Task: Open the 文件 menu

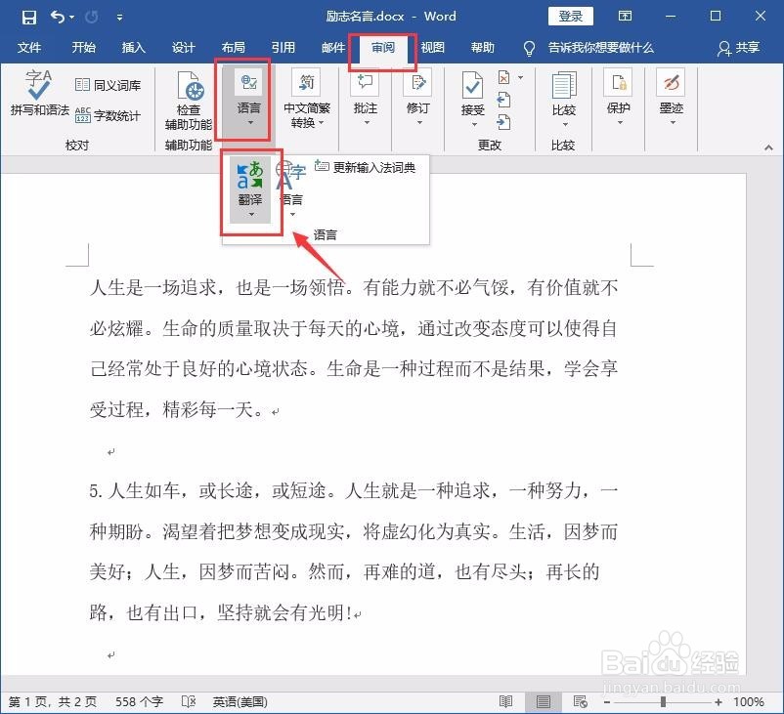Action: pos(29,47)
